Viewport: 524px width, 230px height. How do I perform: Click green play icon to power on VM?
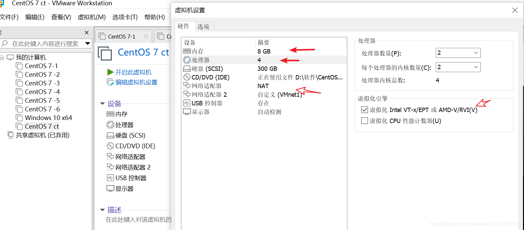(110, 72)
